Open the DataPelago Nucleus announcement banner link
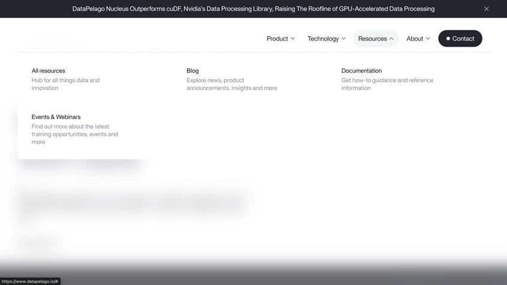The width and height of the screenshot is (507, 285). 253,9
